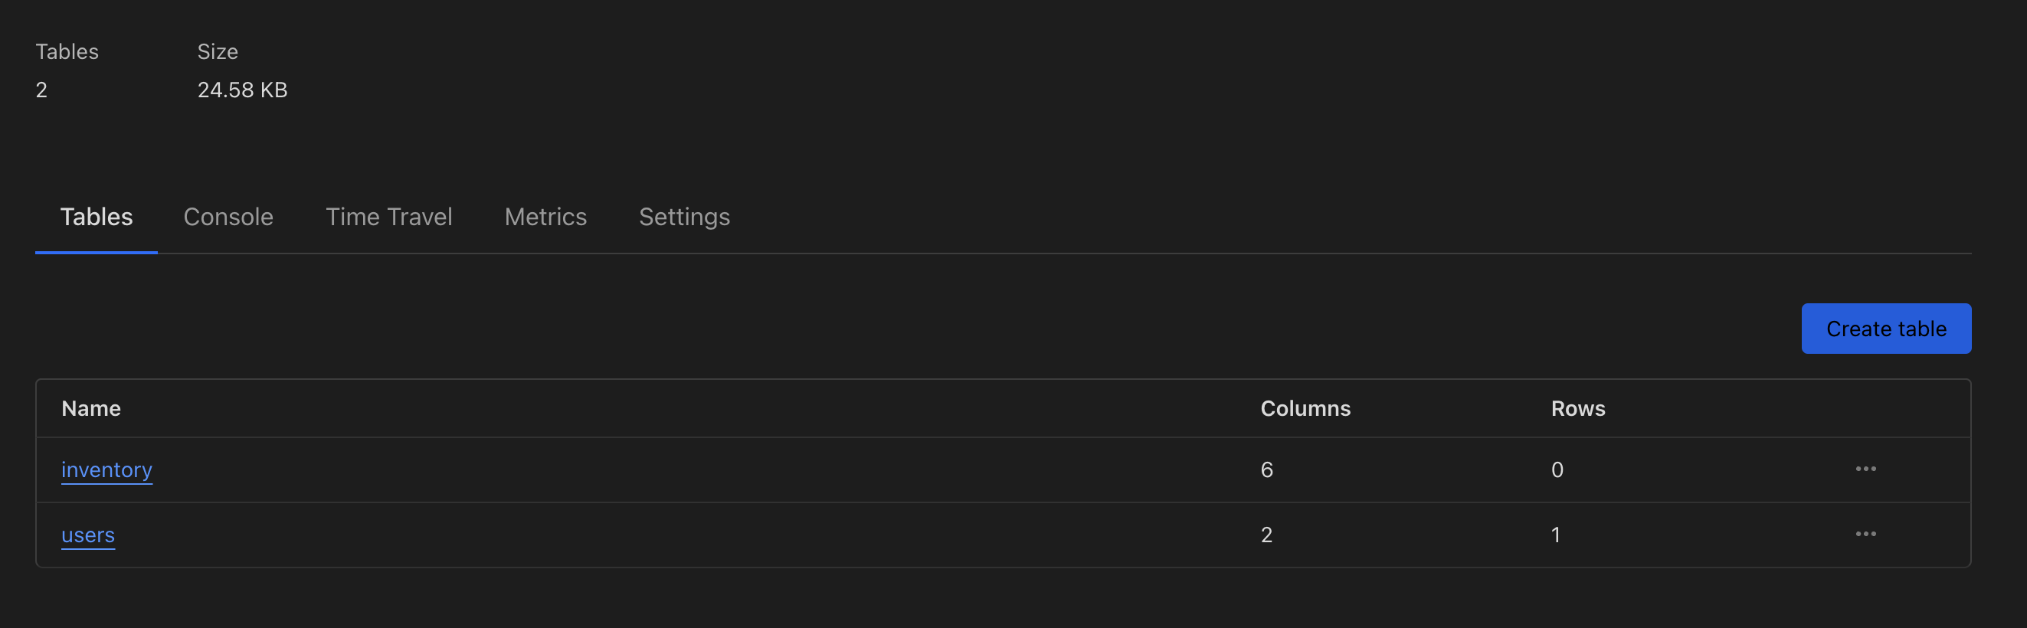
Task: Click the 24.58 KB size value
Action: click(242, 90)
